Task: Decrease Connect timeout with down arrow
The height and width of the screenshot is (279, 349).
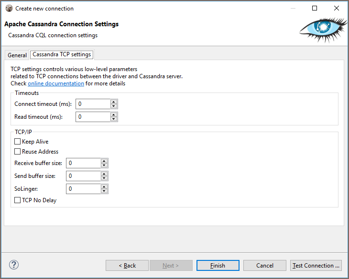Action: point(114,106)
